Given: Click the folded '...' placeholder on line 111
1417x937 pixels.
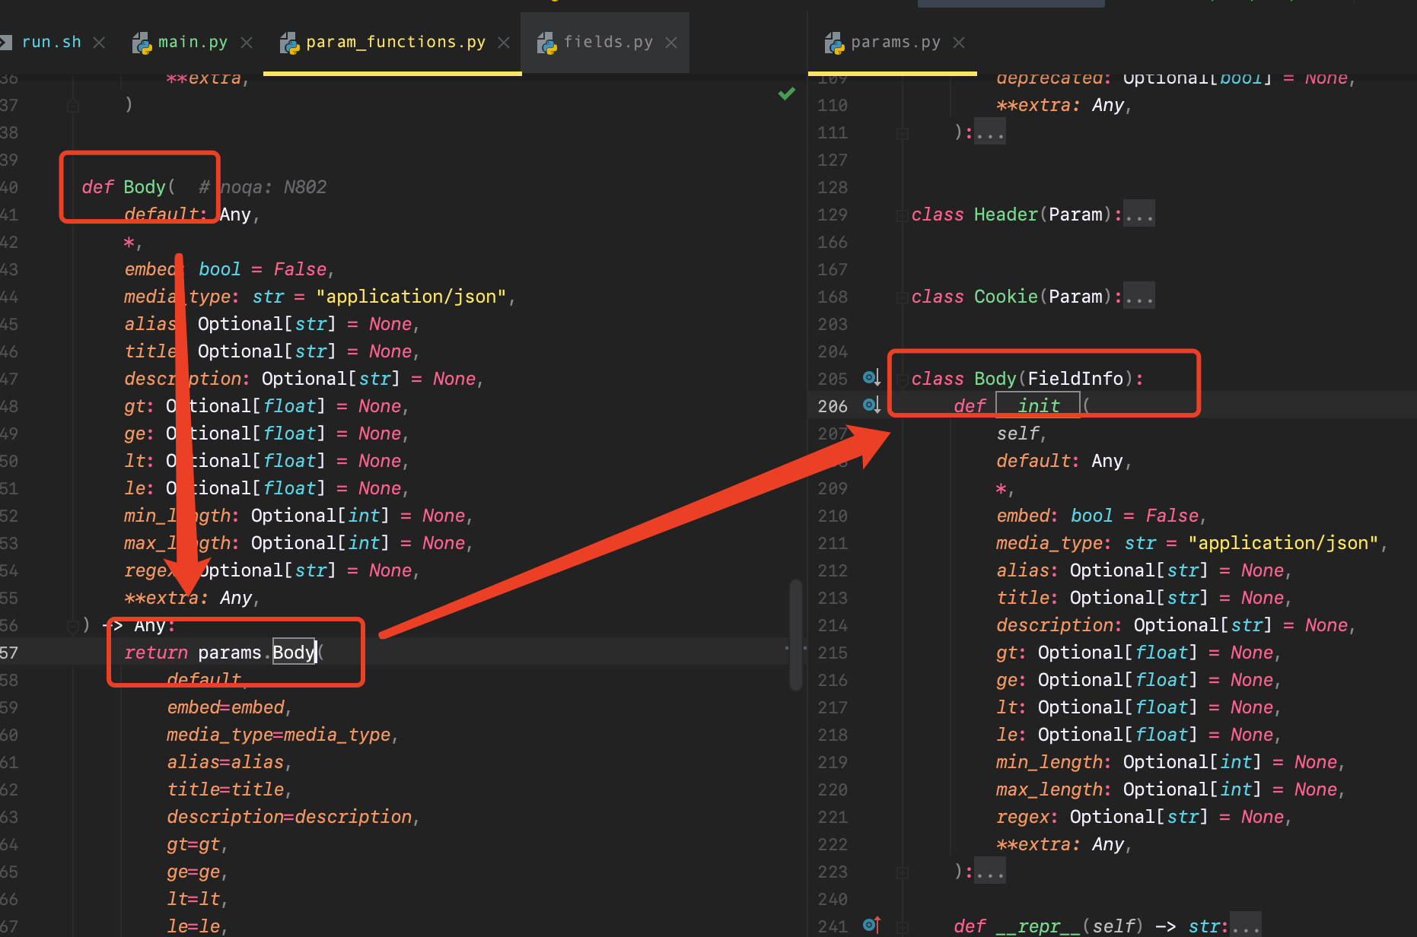Looking at the screenshot, I should [990, 132].
